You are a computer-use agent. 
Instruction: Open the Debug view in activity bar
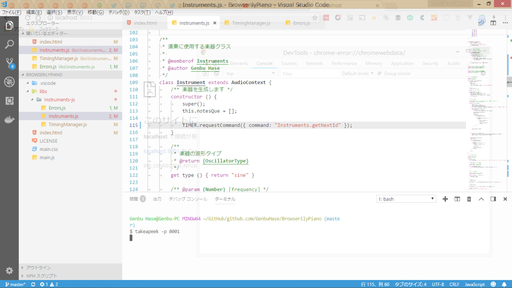point(9,82)
